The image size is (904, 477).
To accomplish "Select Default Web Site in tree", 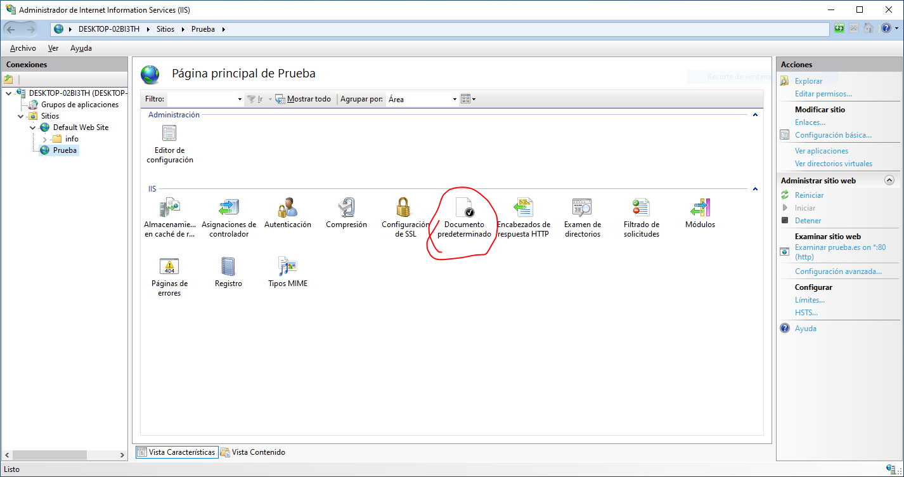I will 81,127.
